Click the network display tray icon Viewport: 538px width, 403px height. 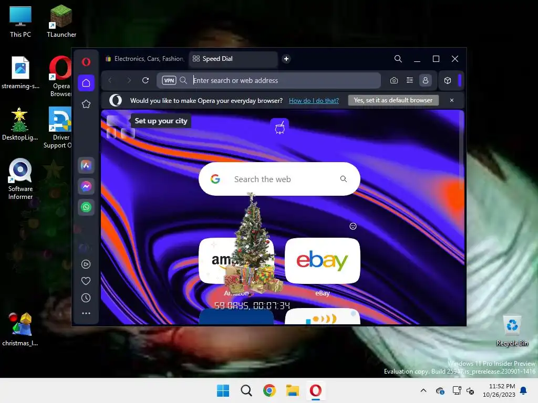pyautogui.click(x=457, y=390)
